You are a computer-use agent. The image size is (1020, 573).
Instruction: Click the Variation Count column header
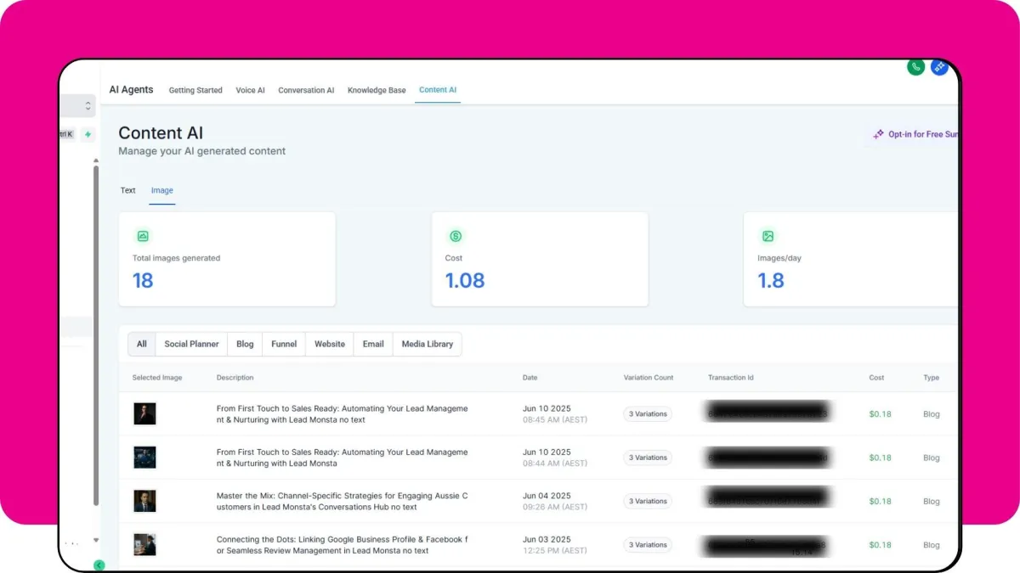click(649, 378)
